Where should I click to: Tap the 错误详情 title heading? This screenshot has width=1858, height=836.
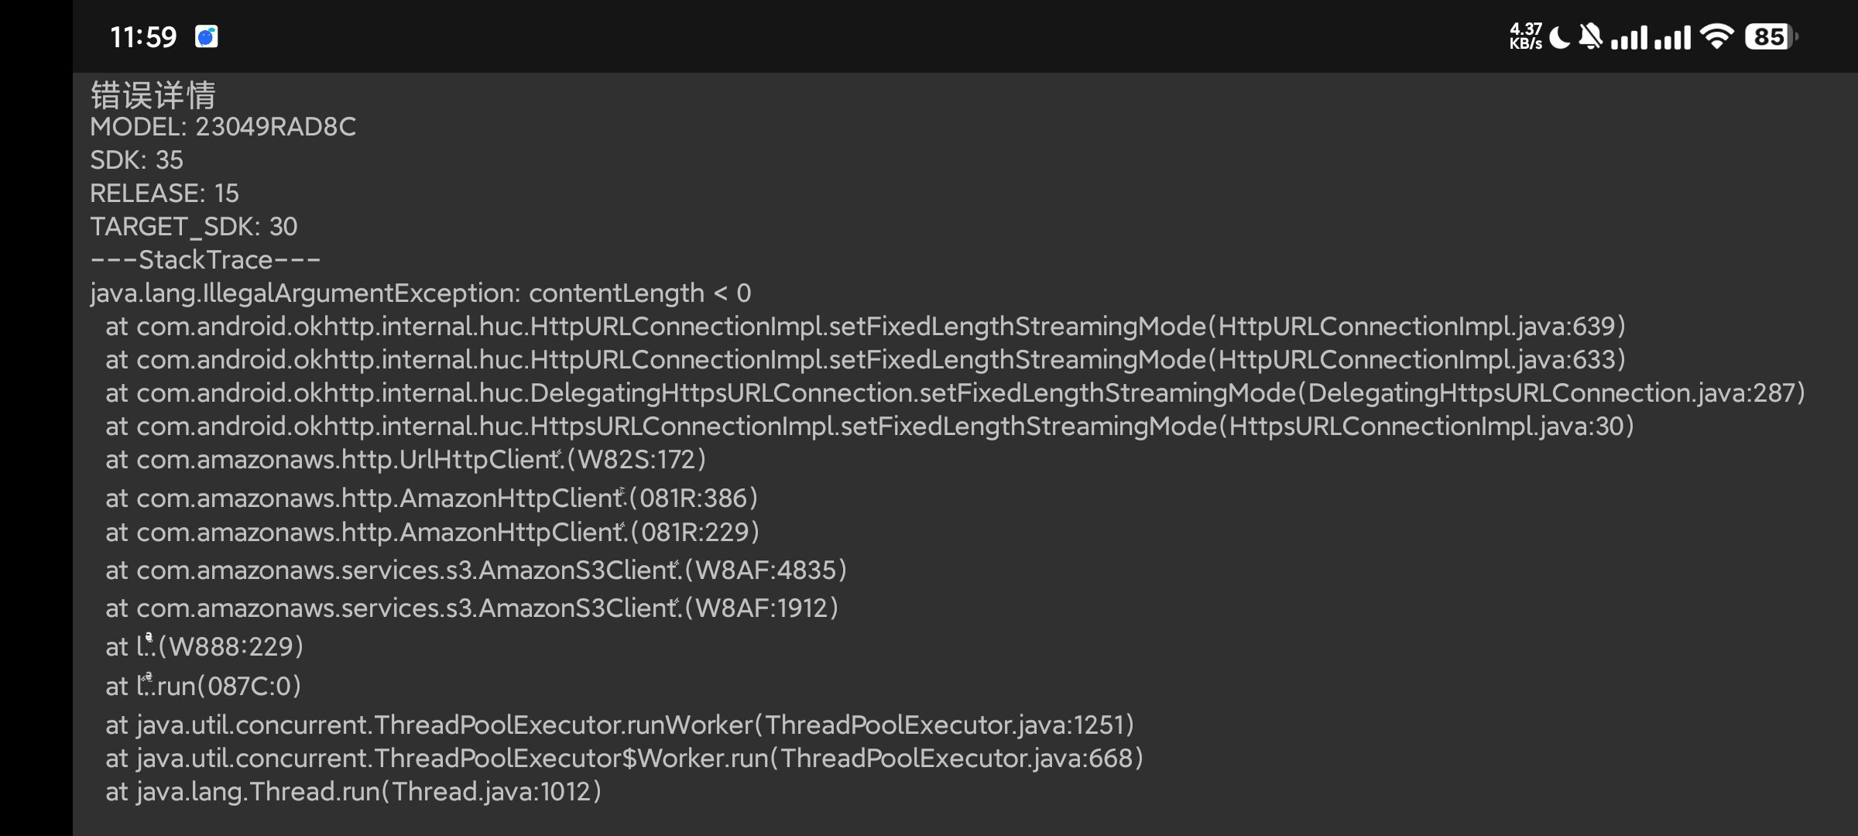click(153, 94)
